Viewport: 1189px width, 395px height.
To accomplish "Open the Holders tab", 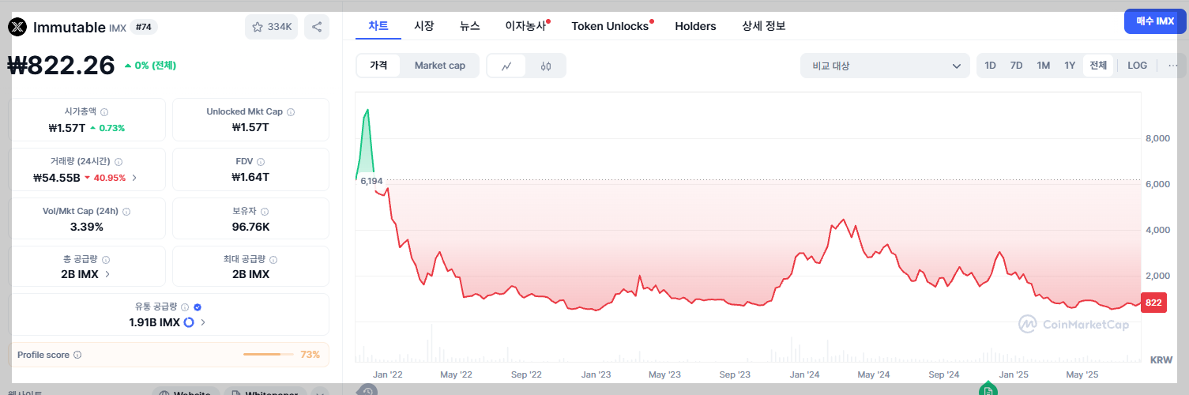I will [695, 26].
